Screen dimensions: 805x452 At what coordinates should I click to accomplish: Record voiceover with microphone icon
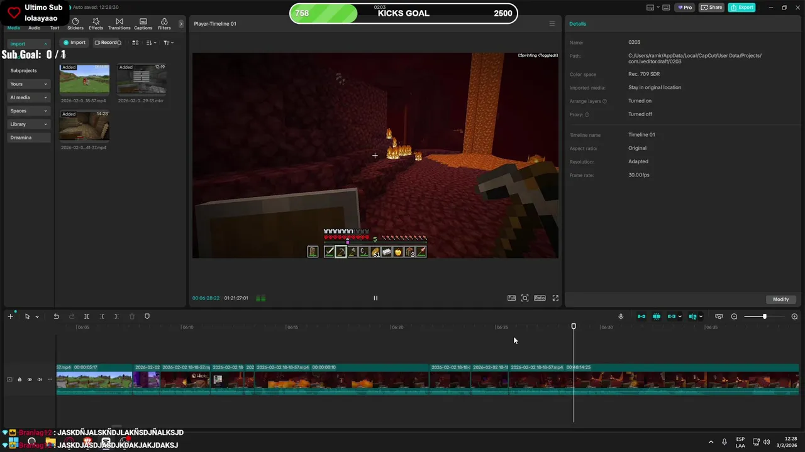click(x=621, y=316)
